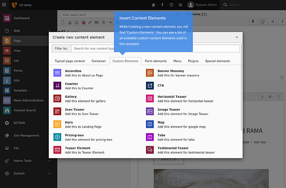Toggle visibility of the content element

(271, 97)
